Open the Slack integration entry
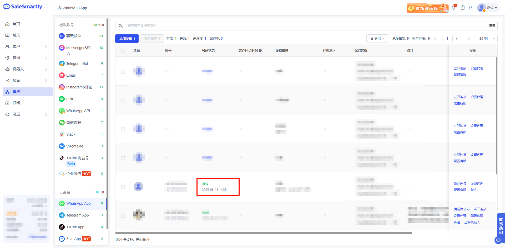Image resolution: width=505 pixels, height=248 pixels. coord(71,134)
